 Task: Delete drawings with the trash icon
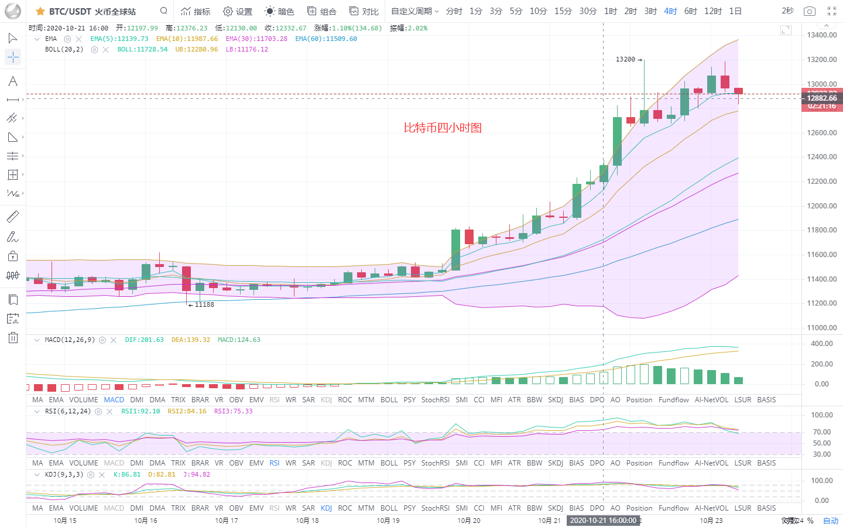coord(12,337)
